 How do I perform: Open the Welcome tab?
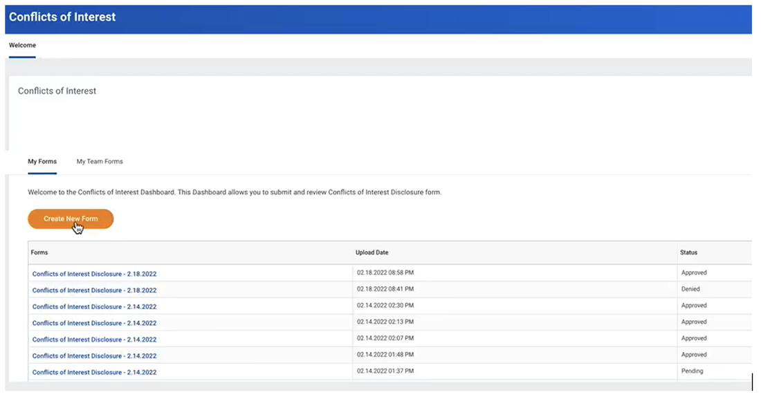(22, 45)
